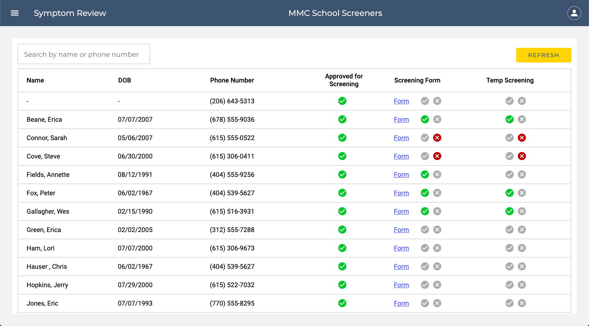589x326 pixels.
Task: Click Screening Form check icon for Cove, Steve
Action: (x=425, y=156)
